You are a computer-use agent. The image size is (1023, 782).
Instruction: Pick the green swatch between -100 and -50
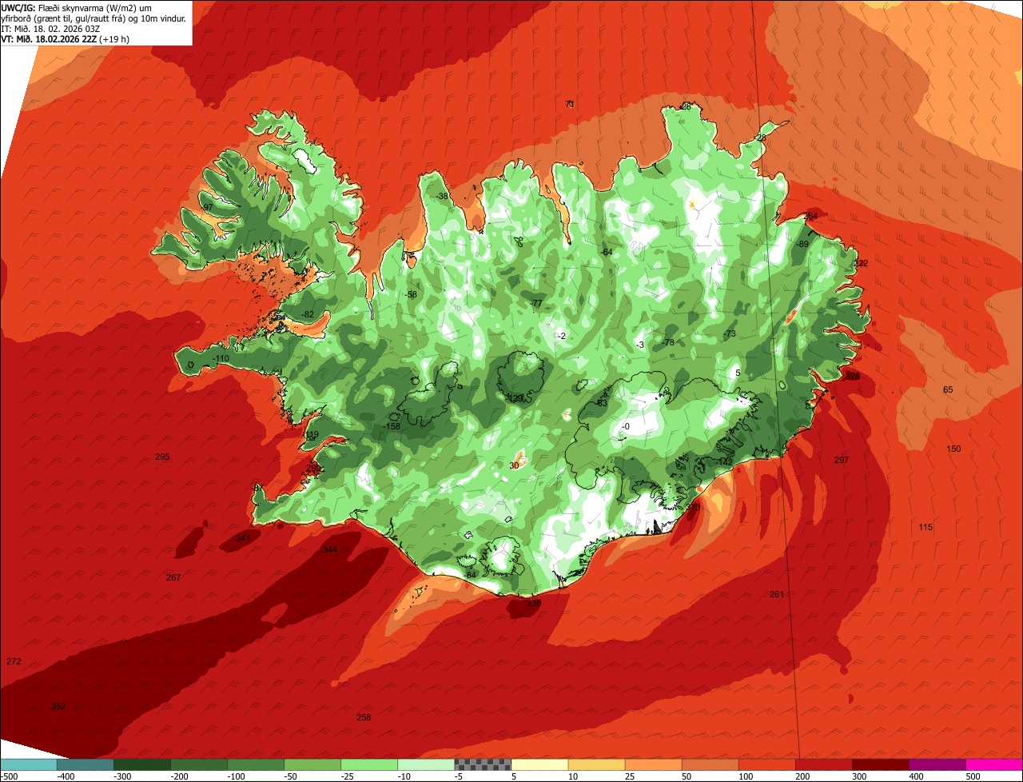coord(256,764)
